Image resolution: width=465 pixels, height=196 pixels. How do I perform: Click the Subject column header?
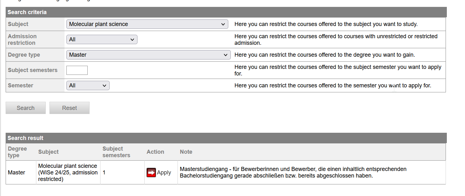[x=48, y=152]
